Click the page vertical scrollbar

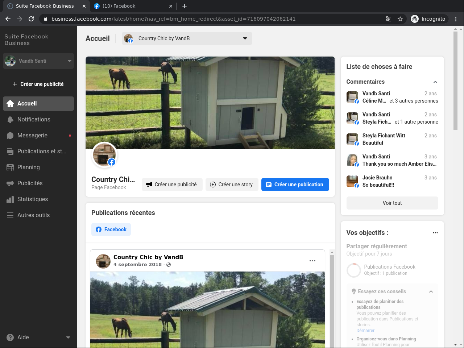[x=456, y=80]
